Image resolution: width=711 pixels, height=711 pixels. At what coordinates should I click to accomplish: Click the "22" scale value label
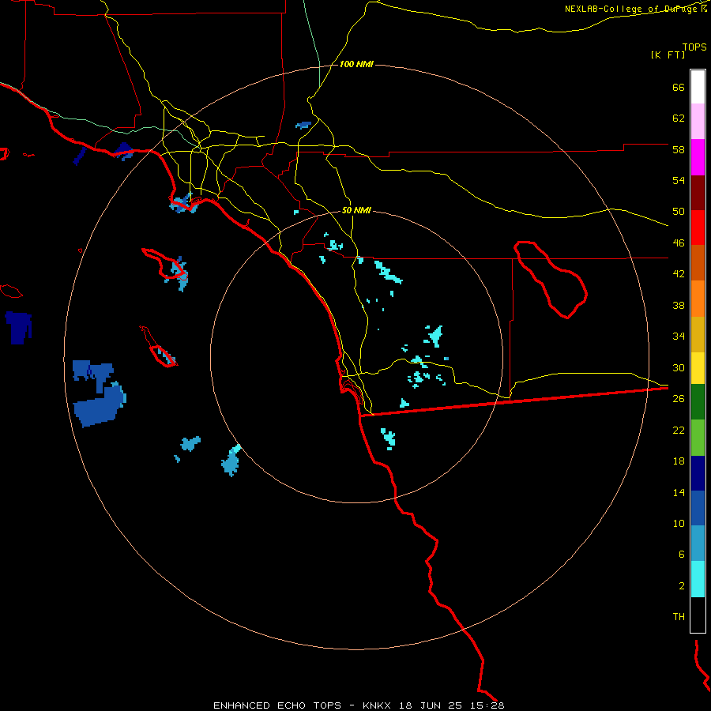tap(679, 430)
